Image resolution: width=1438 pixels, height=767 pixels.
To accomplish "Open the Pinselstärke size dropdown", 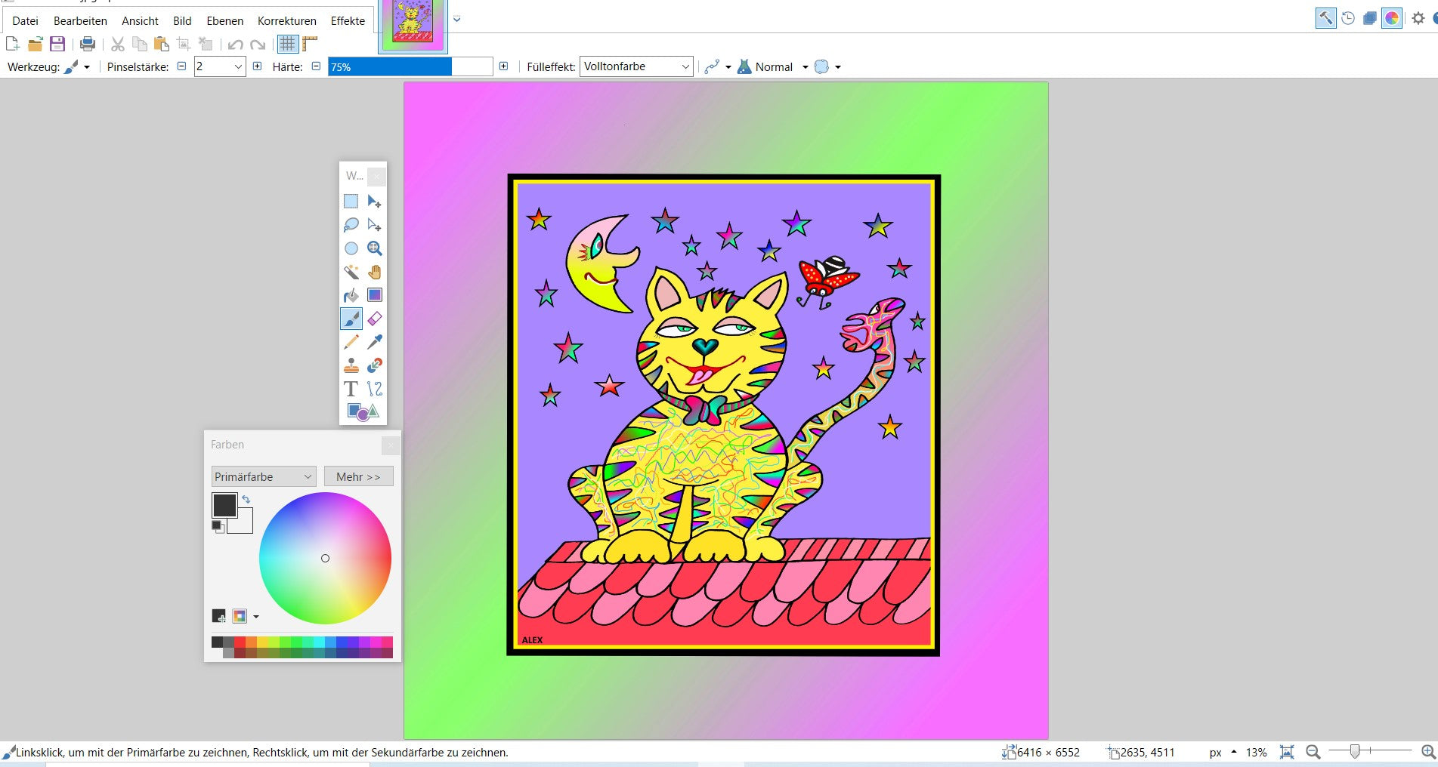I will [x=237, y=66].
